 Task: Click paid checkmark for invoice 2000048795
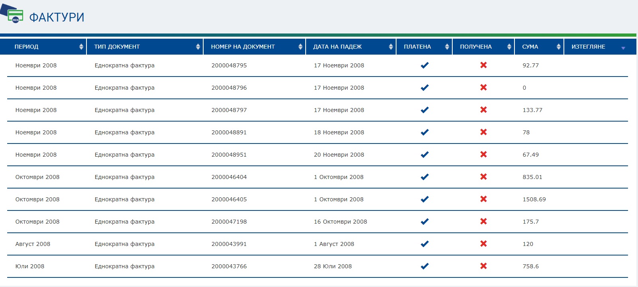click(424, 65)
